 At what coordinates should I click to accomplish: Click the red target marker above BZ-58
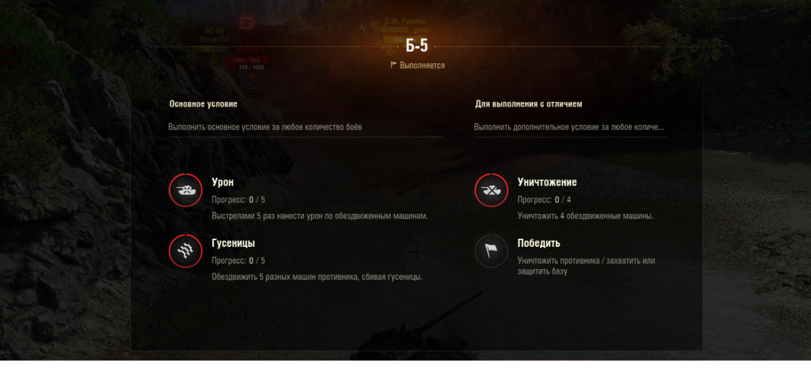tap(246, 24)
